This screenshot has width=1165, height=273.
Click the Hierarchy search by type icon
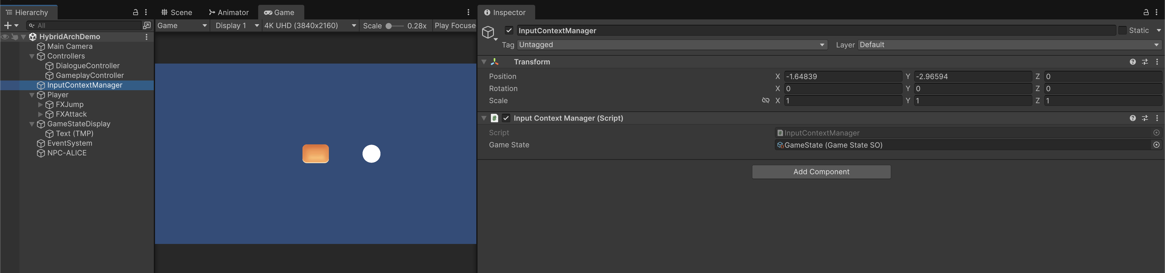coord(147,26)
